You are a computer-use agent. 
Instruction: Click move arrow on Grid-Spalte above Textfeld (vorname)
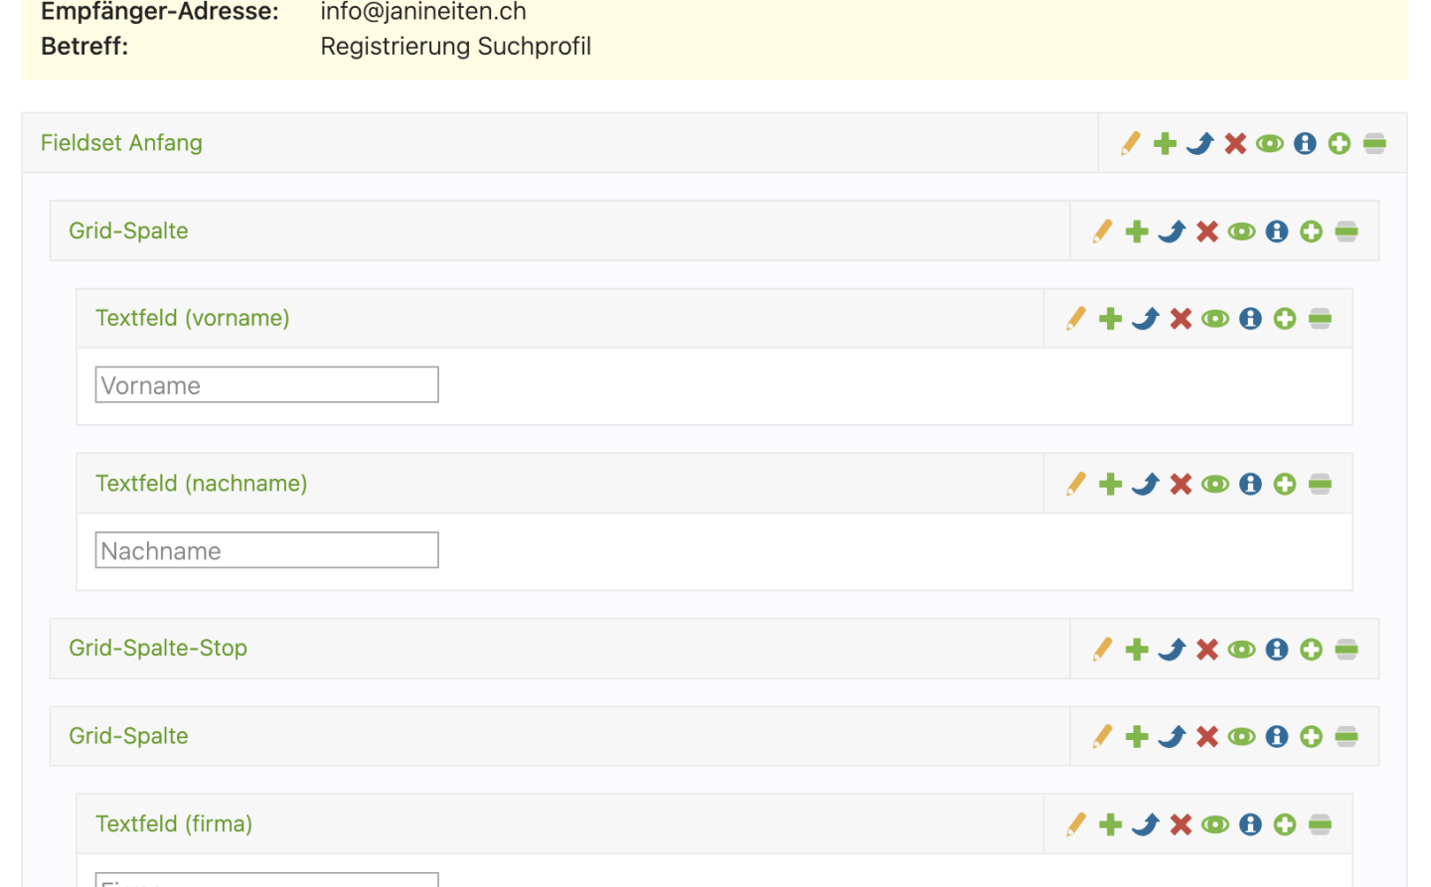pyautogui.click(x=1173, y=231)
